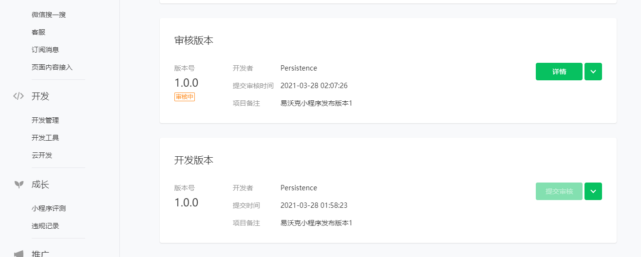Open 开发管理 page
Viewport: 641px width, 257px height.
(45, 120)
